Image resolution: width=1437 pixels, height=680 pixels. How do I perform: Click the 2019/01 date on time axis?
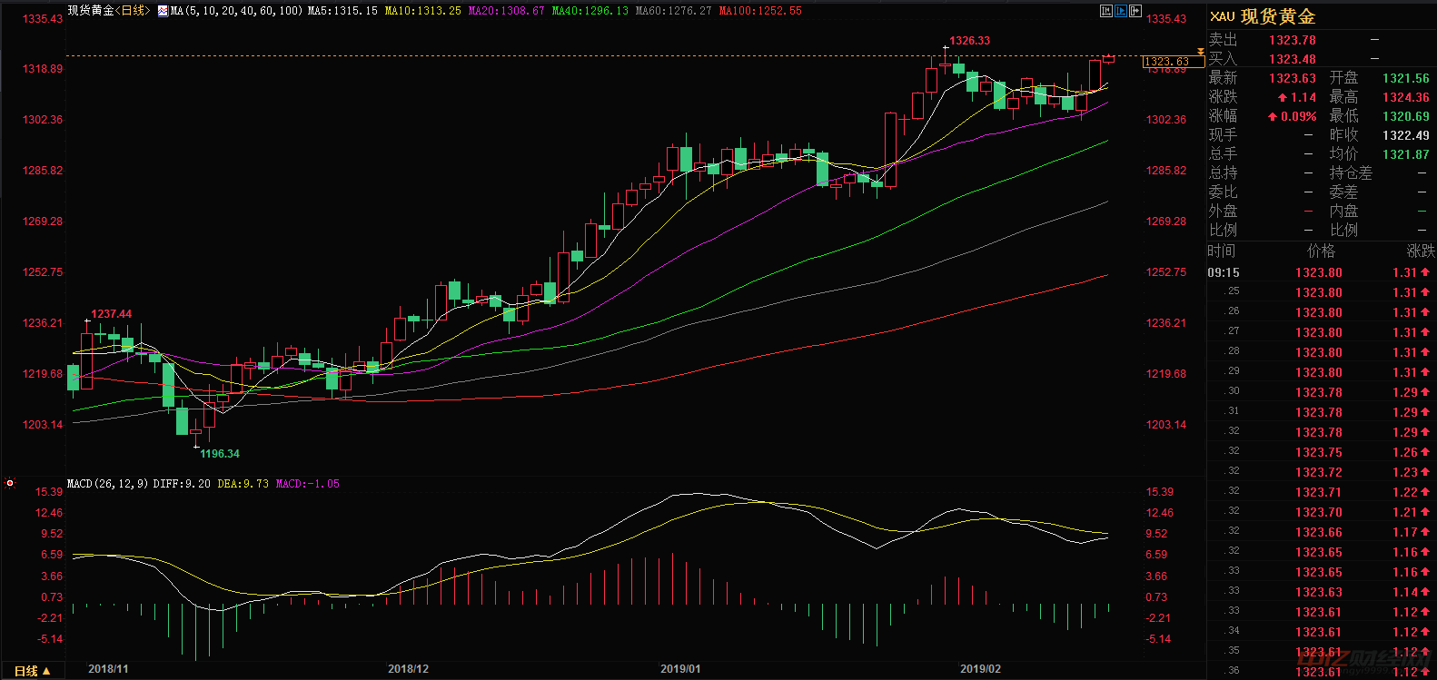680,669
